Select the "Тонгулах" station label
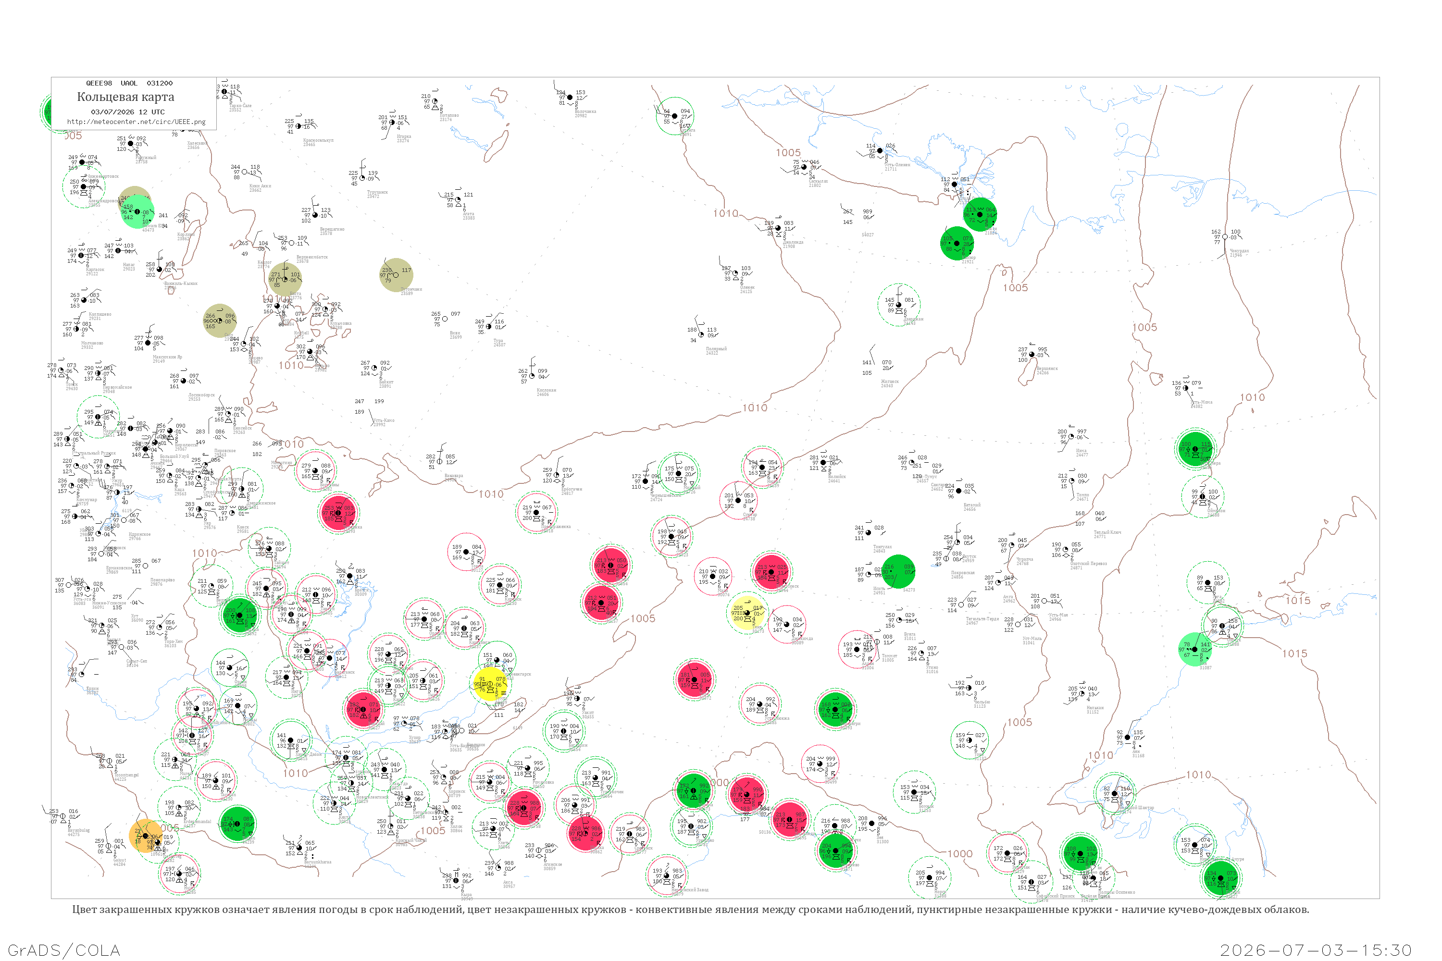The height and width of the screenshot is (961, 1442). click(x=883, y=547)
